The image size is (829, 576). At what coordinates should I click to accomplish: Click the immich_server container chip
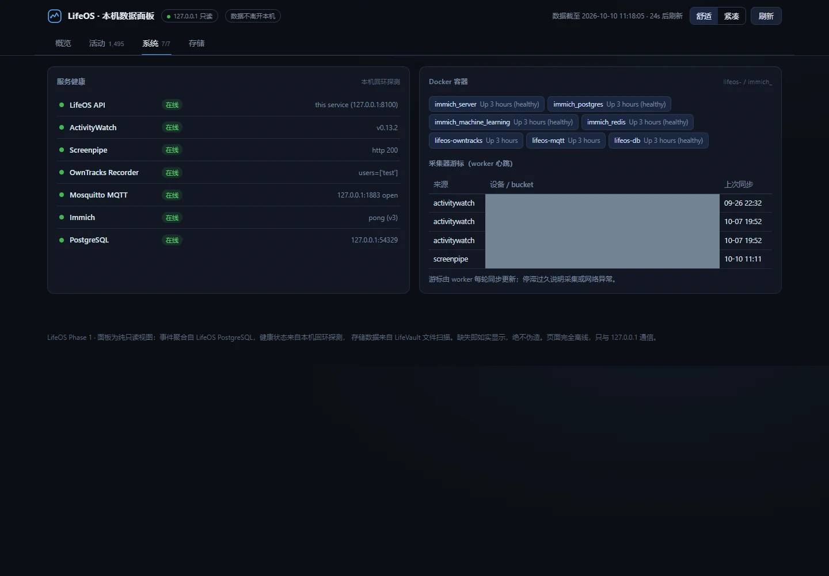[486, 104]
